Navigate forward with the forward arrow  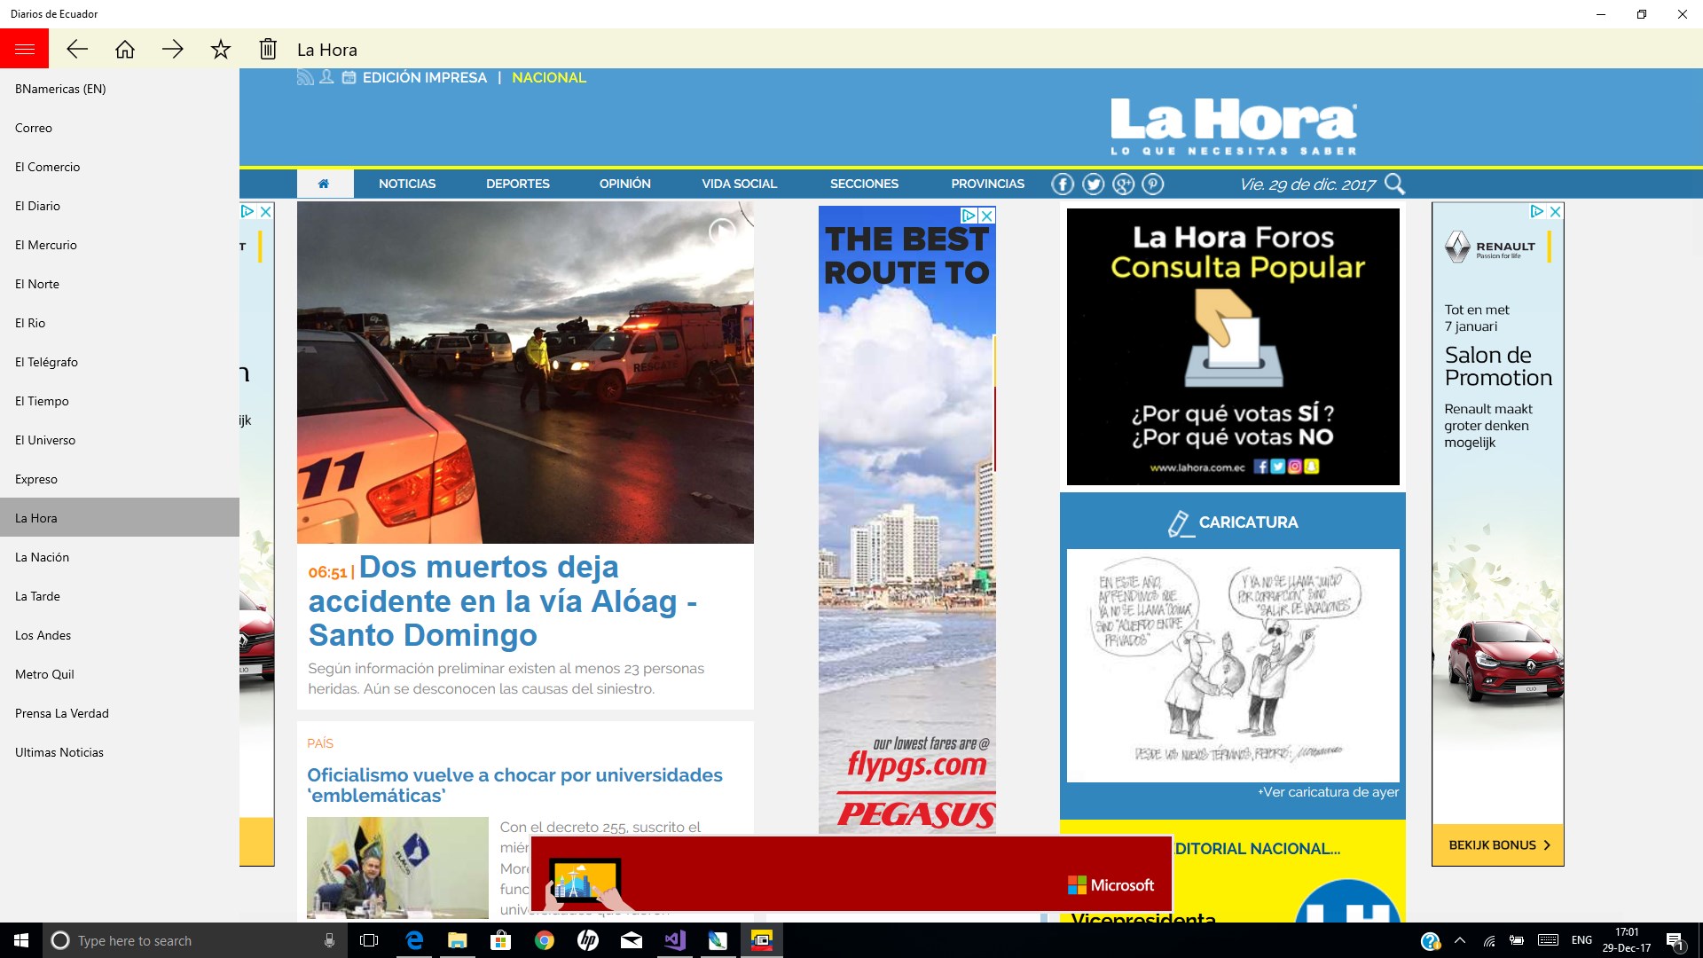point(173,49)
